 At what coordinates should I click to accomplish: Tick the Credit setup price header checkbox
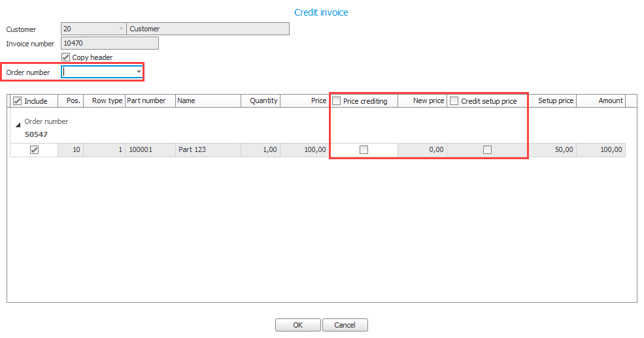tap(454, 101)
